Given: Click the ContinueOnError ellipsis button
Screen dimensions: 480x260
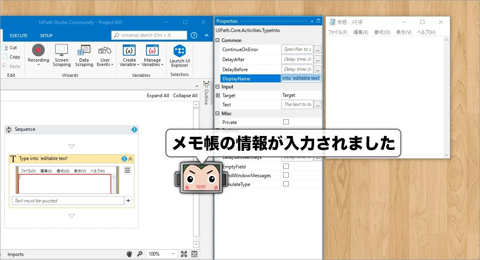Looking at the screenshot, I should click(x=318, y=50).
